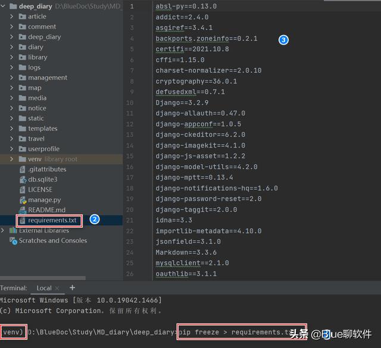The width and height of the screenshot is (381, 348).
Task: Select the management folder label
Action: click(48, 78)
